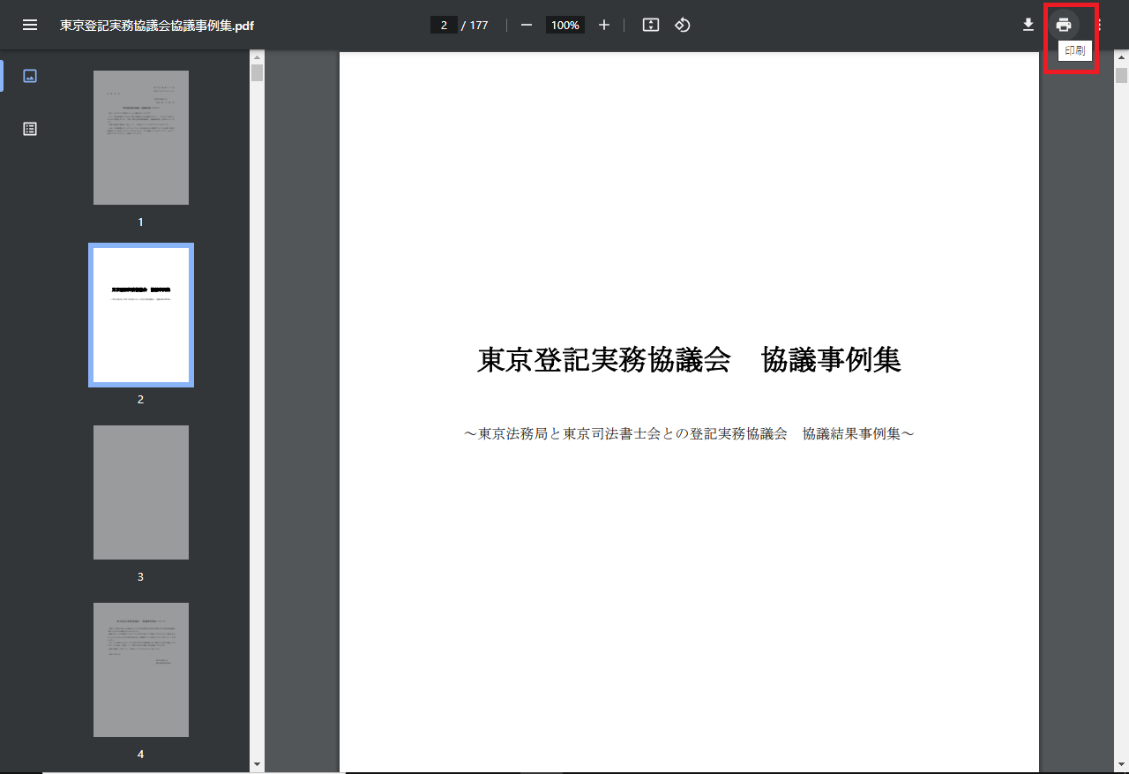The image size is (1129, 774).
Task: Open the three-dot more actions menu
Action: [1100, 25]
